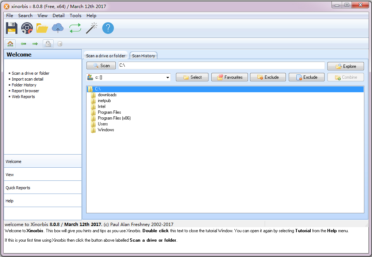Open the Favourites button
This screenshot has width=372, height=257.
(x=230, y=77)
